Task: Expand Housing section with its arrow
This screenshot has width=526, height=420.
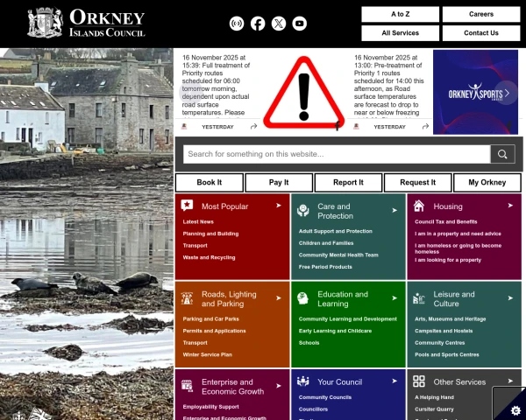Action: 510,206
